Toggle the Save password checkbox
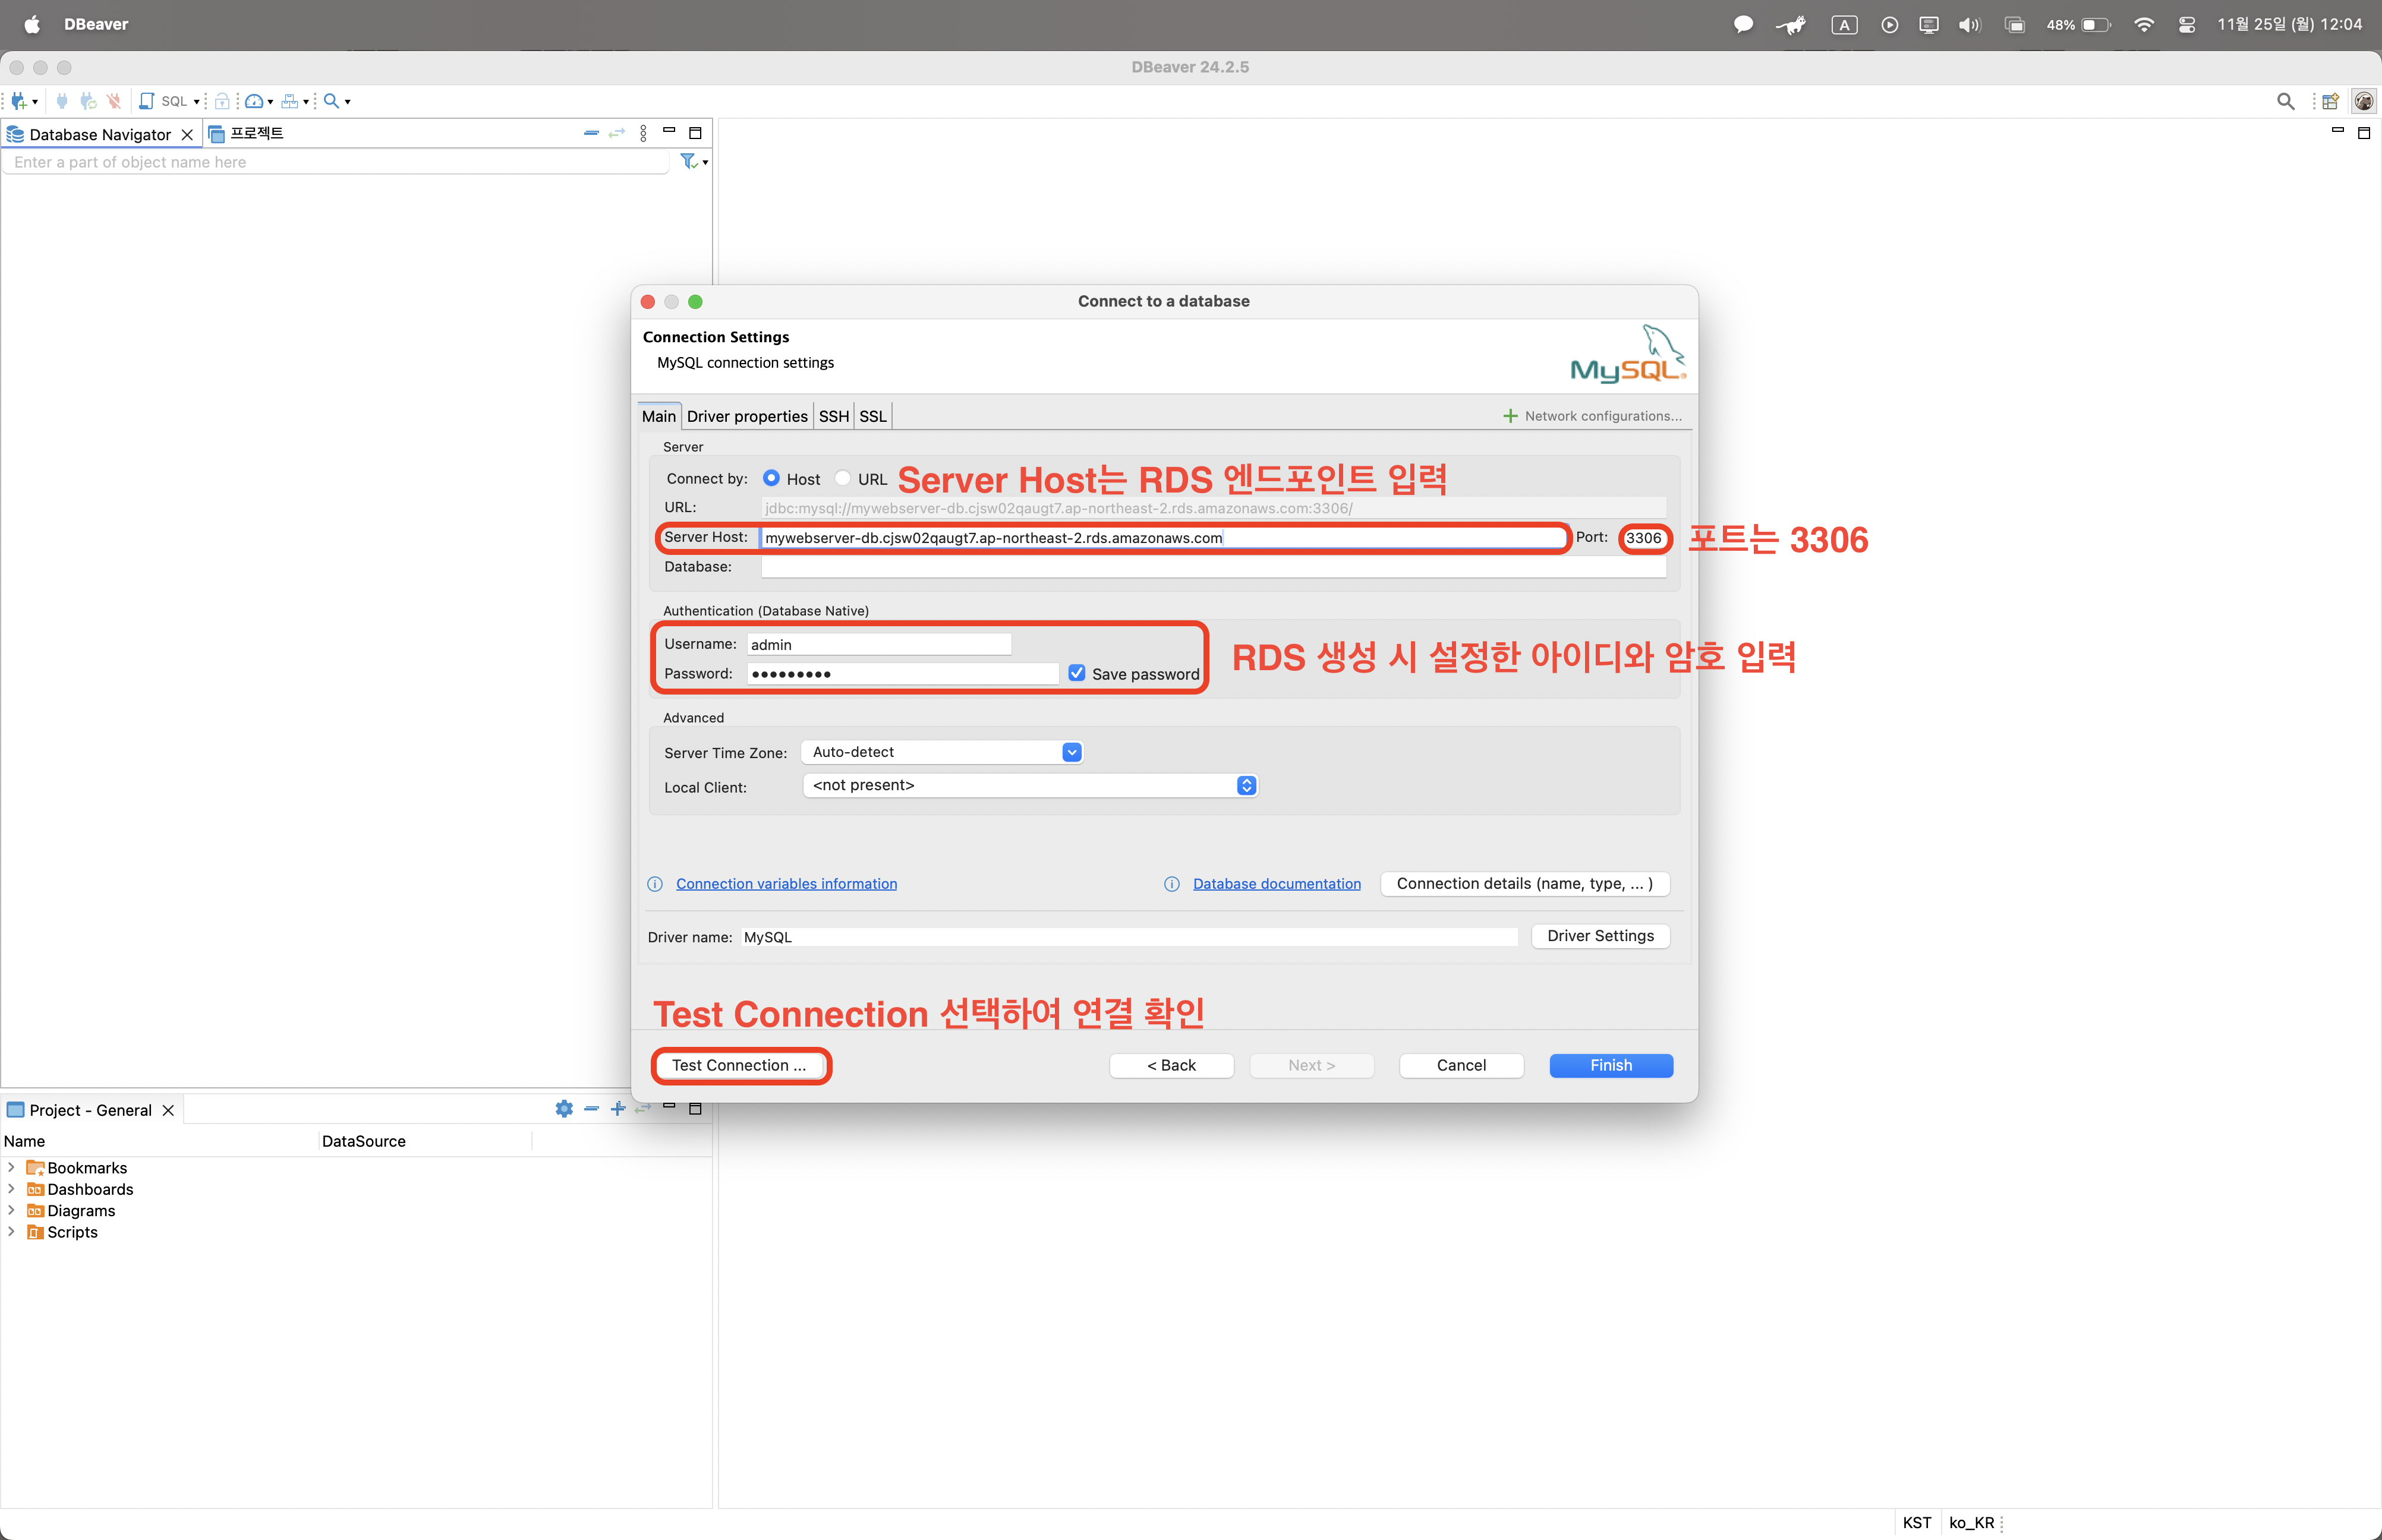This screenshot has height=1540, width=2382. 1077,673
